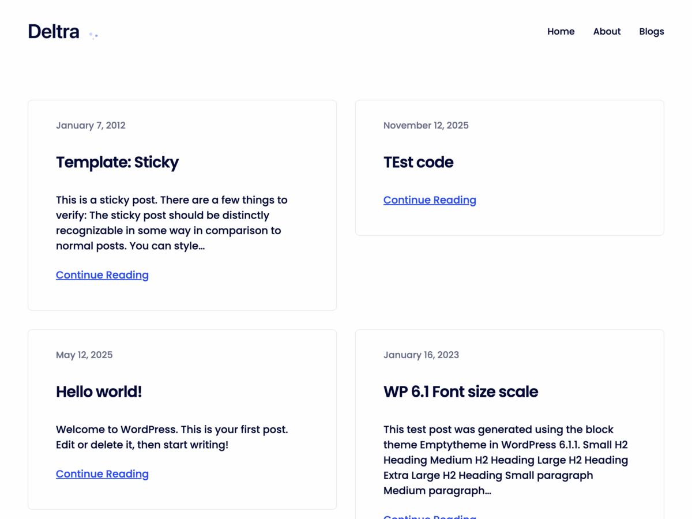
Task: Open the "Hello world!" post title
Action: 99,392
